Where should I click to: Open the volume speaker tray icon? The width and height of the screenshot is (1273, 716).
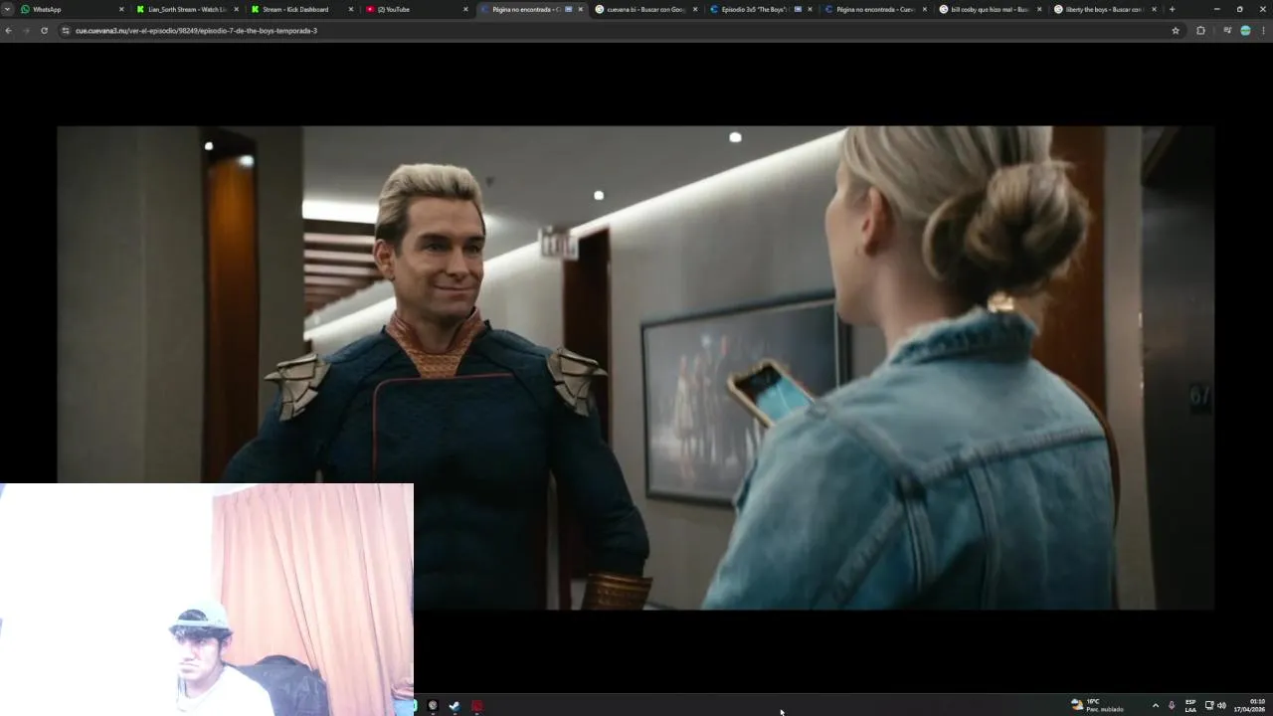(x=1221, y=706)
